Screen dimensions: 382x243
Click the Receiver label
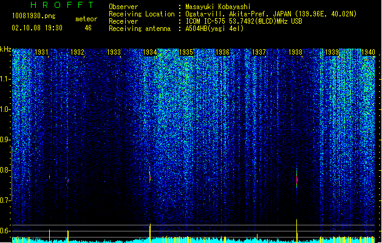tap(123, 21)
